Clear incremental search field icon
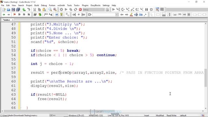 point(90,15)
